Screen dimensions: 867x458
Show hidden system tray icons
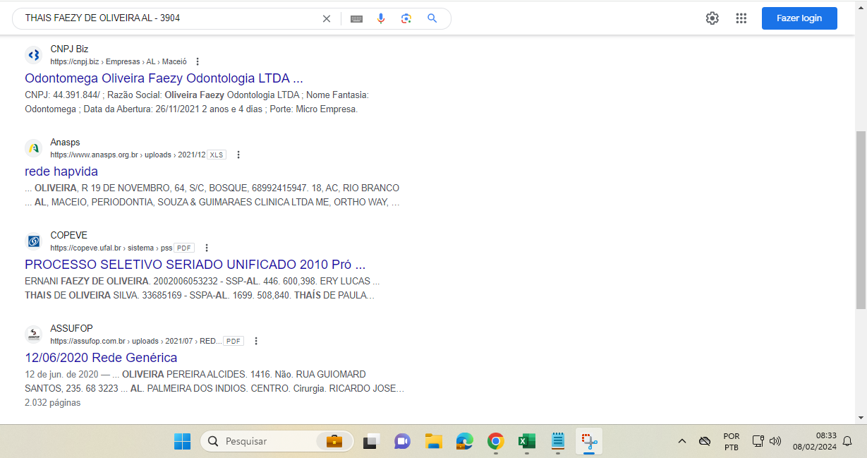[x=681, y=441]
